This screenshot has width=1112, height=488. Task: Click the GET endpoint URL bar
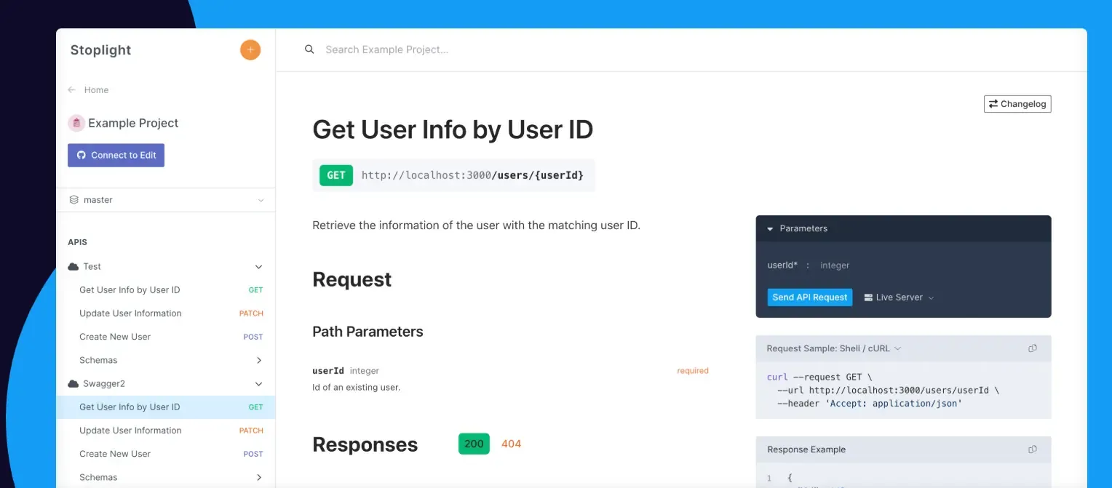(x=453, y=175)
